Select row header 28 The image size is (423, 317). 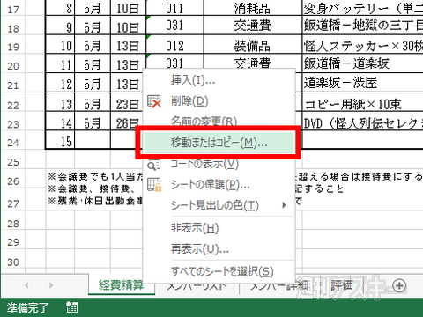[13, 224]
